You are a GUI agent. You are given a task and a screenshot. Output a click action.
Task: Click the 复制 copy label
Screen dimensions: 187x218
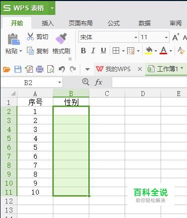[x=42, y=51]
